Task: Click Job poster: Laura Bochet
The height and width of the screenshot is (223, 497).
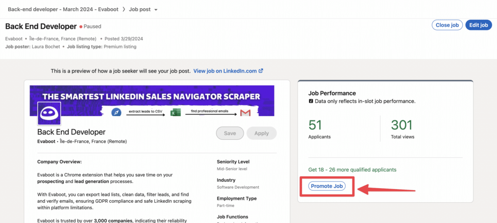Action: pos(32,47)
